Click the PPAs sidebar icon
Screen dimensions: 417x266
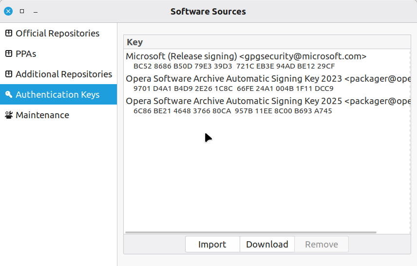point(9,53)
